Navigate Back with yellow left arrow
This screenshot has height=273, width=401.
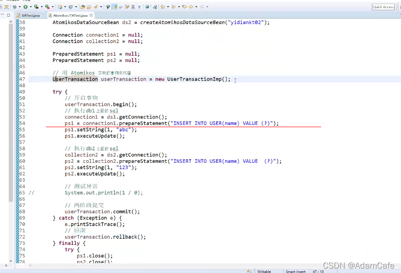pyautogui.click(x=191, y=7)
